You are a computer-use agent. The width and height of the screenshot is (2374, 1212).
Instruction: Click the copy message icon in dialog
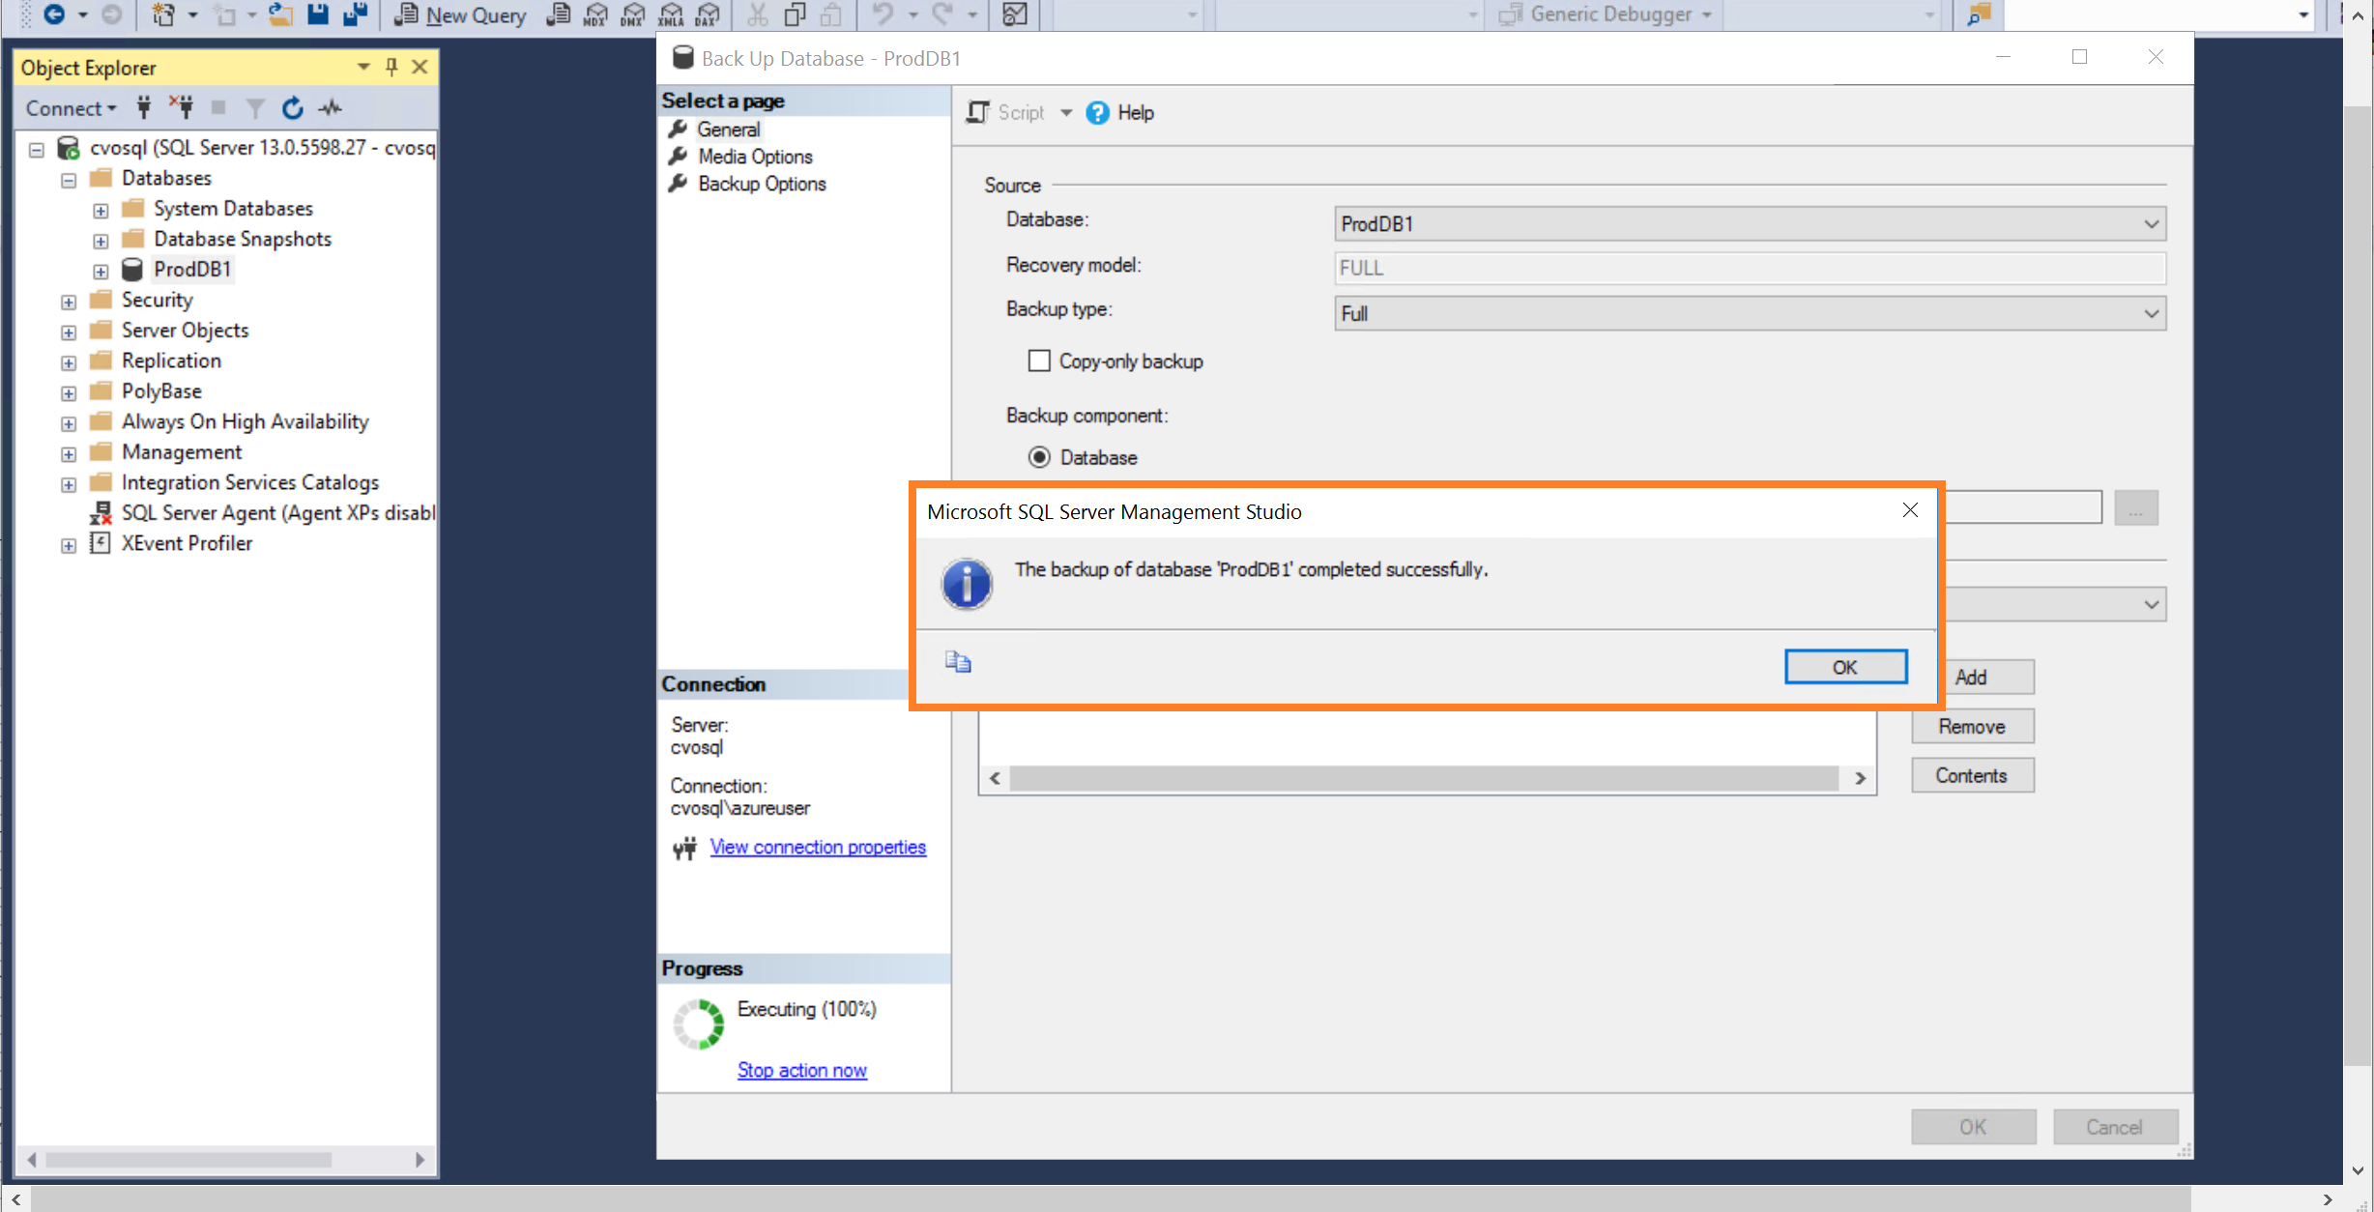click(x=957, y=662)
